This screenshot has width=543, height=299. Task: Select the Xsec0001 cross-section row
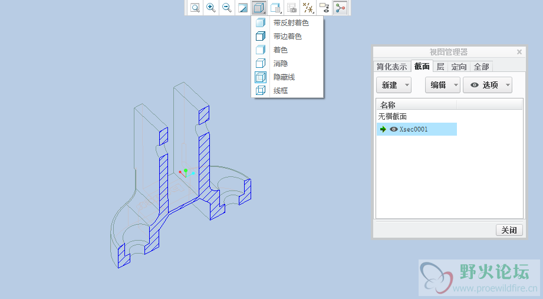click(417, 129)
